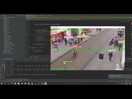Rerun the script from the Run panel
Viewport: 132px width, 99px height.
coord(2,61)
